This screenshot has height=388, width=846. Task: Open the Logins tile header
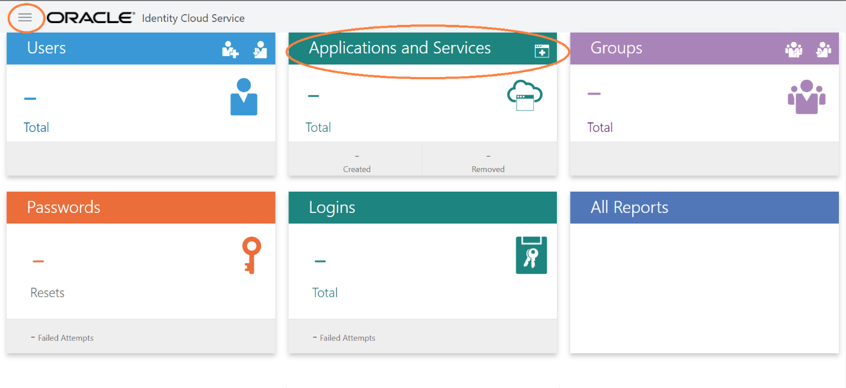pos(422,208)
